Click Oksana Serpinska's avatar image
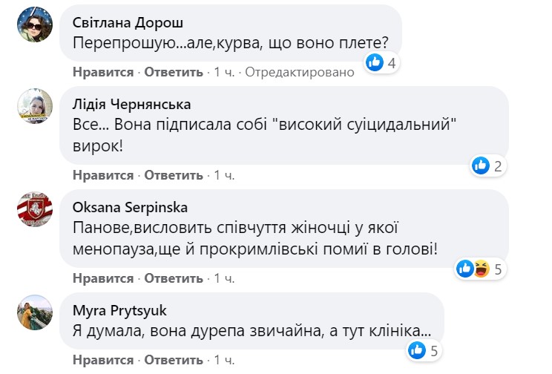 (x=35, y=209)
